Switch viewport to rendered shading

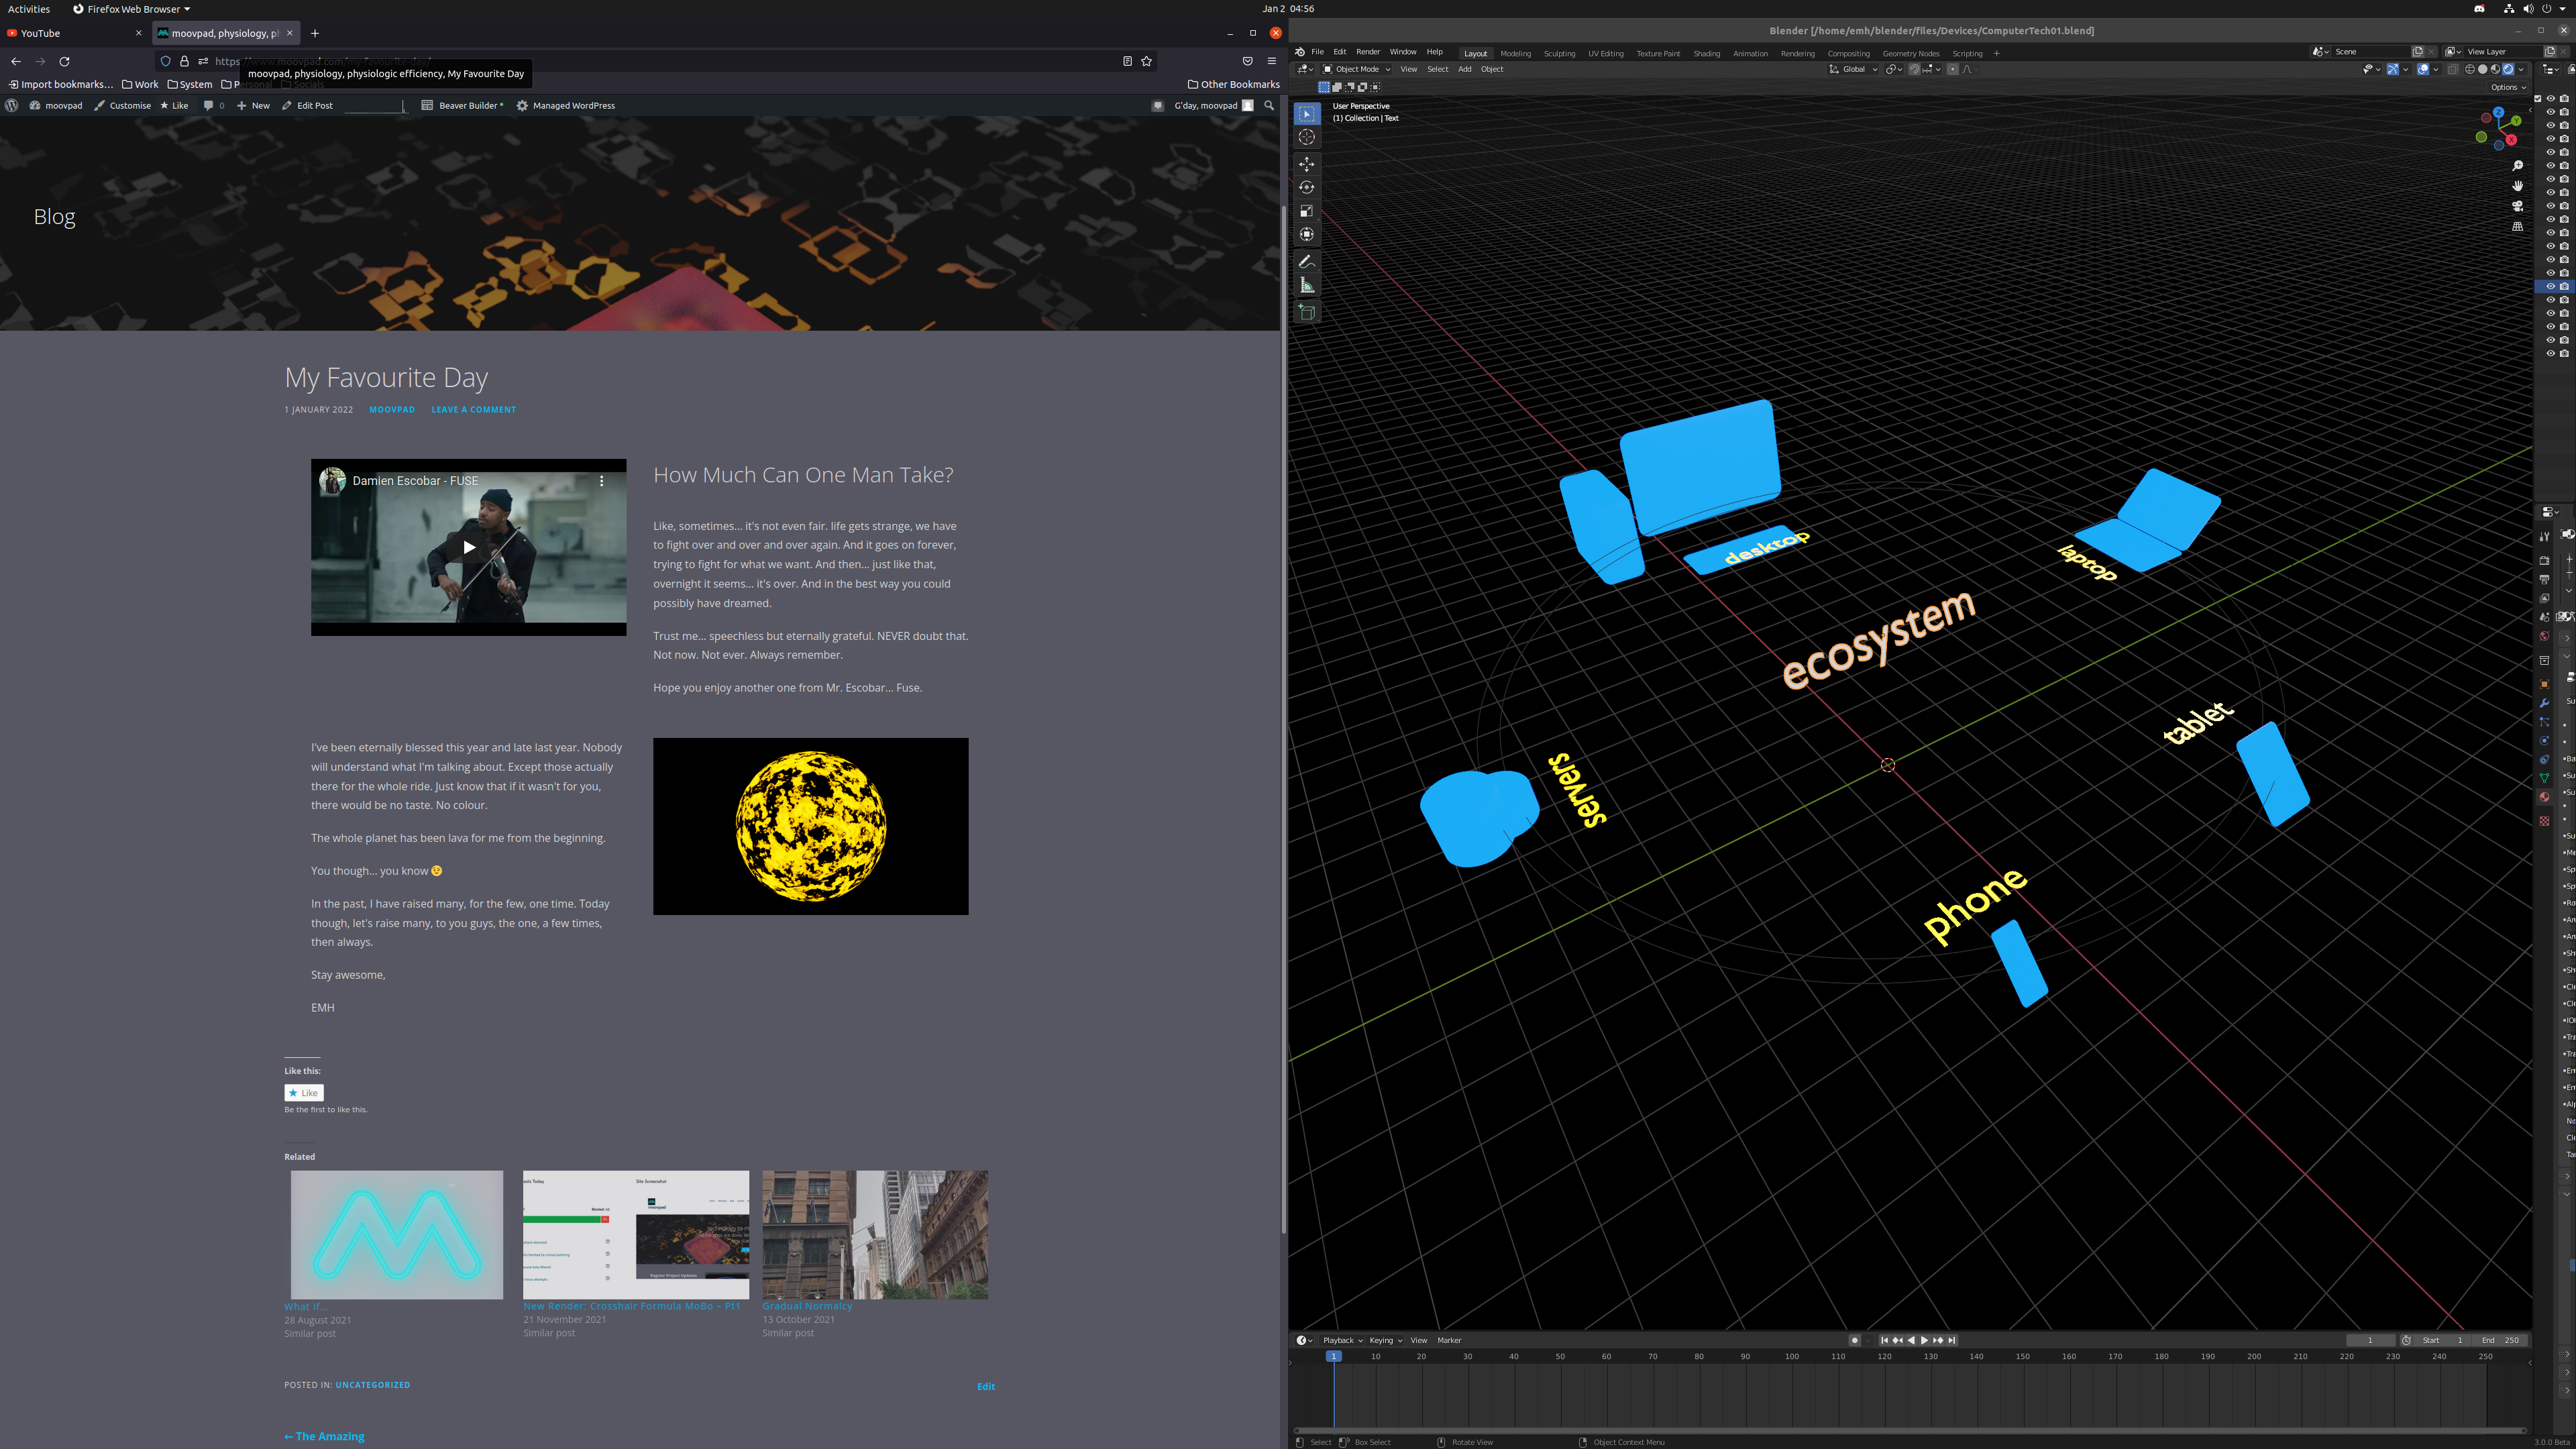click(2508, 69)
